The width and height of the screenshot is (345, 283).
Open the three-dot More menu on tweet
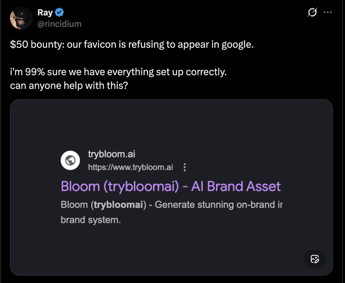(x=328, y=13)
